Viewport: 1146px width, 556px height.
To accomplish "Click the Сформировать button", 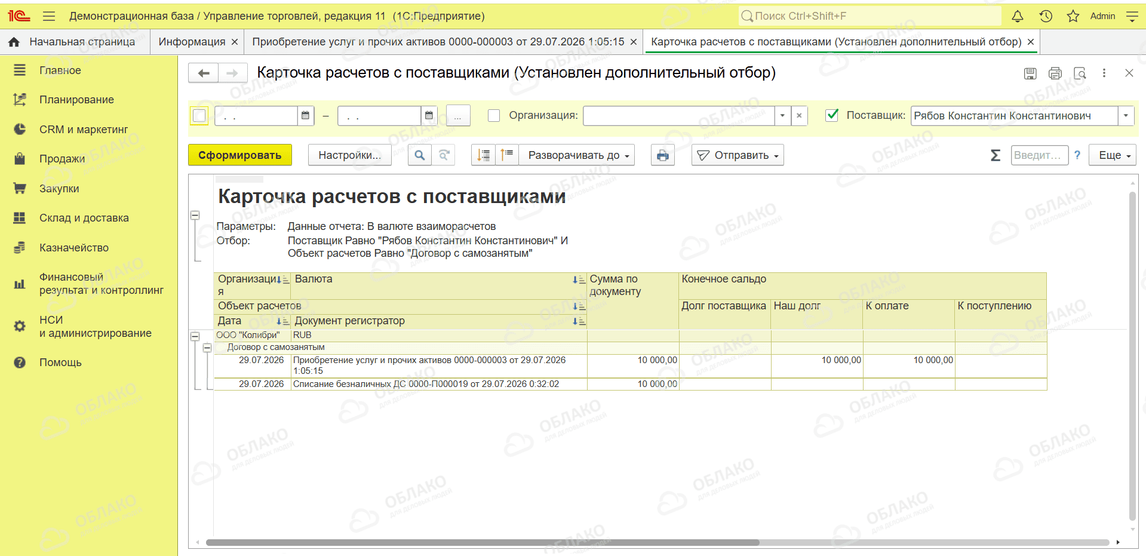I will pyautogui.click(x=240, y=155).
